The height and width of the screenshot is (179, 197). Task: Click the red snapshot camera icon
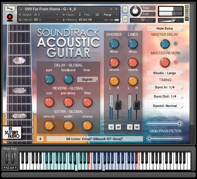(10, 18)
